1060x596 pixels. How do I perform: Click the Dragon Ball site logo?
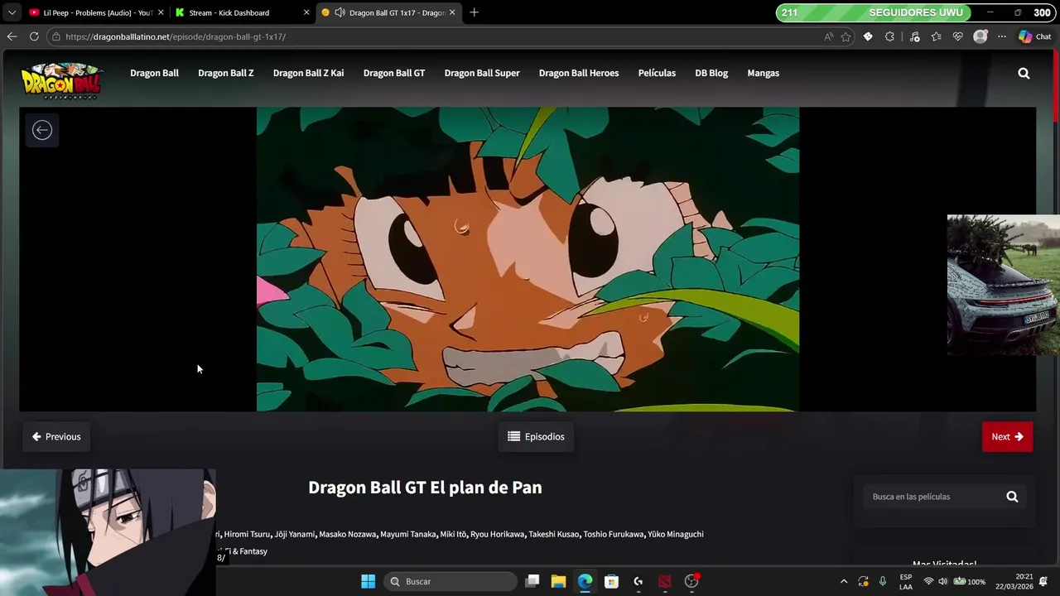pos(61,81)
